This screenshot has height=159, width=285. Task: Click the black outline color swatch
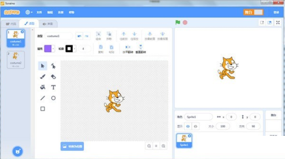tap(69, 48)
